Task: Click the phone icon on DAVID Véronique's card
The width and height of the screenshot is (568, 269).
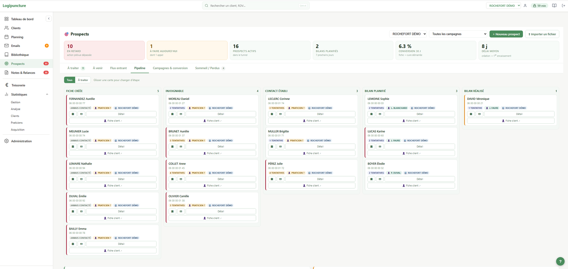Action: pos(471,114)
